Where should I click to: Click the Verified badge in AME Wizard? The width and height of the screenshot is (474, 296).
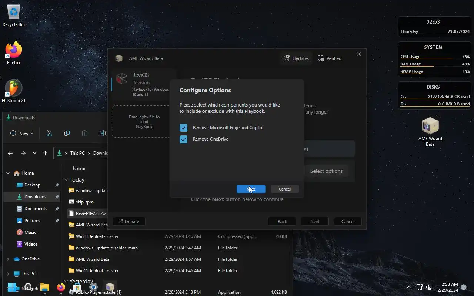pos(330,58)
